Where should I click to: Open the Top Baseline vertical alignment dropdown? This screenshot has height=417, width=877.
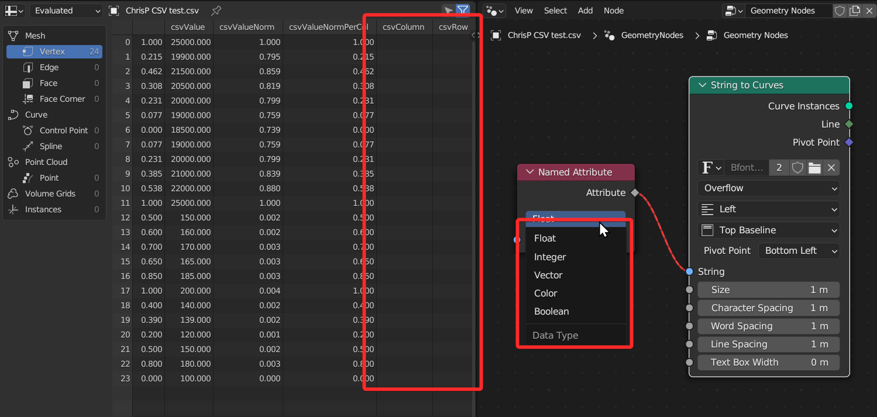[769, 230]
